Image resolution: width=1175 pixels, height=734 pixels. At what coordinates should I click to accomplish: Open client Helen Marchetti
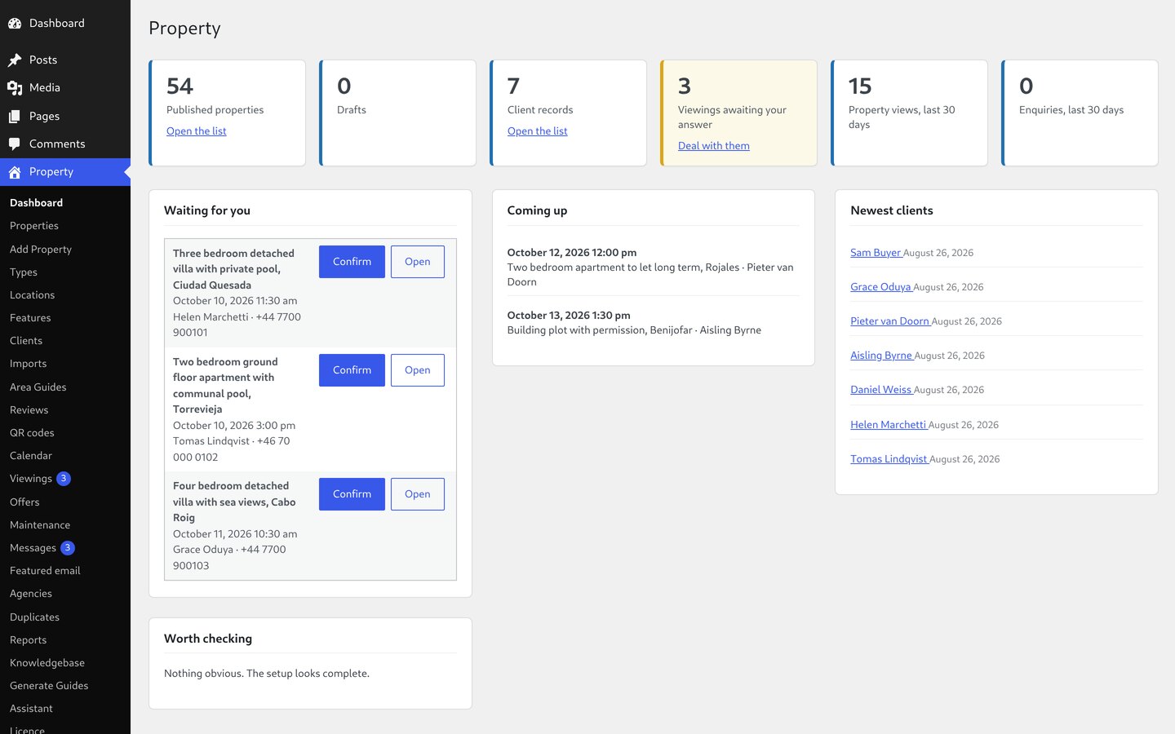pyautogui.click(x=889, y=425)
